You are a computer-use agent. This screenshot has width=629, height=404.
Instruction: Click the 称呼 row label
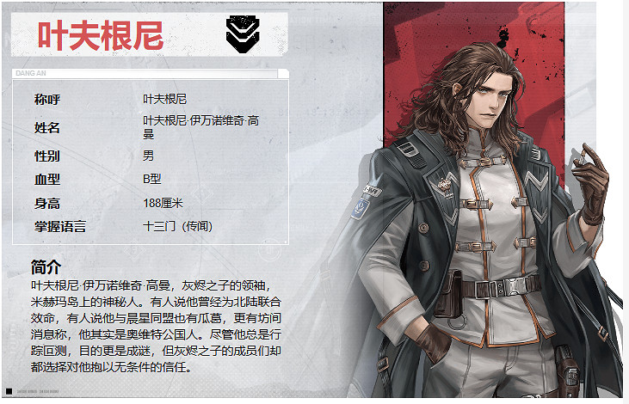47,100
